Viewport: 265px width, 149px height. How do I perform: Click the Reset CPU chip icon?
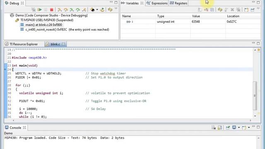(x=92, y=10)
